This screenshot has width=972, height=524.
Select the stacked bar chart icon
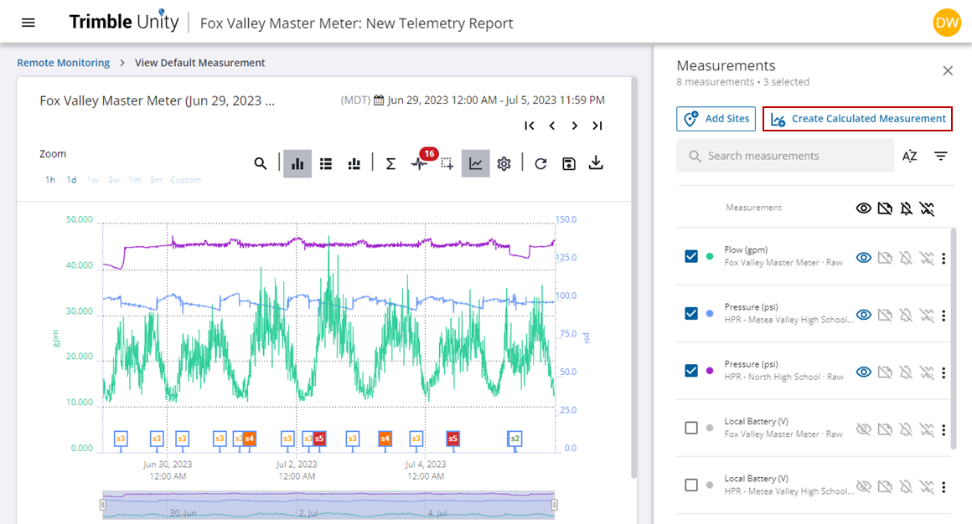click(x=354, y=163)
